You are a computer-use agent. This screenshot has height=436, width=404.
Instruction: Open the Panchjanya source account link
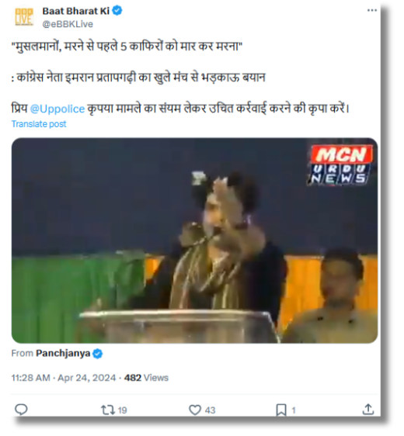(63, 354)
